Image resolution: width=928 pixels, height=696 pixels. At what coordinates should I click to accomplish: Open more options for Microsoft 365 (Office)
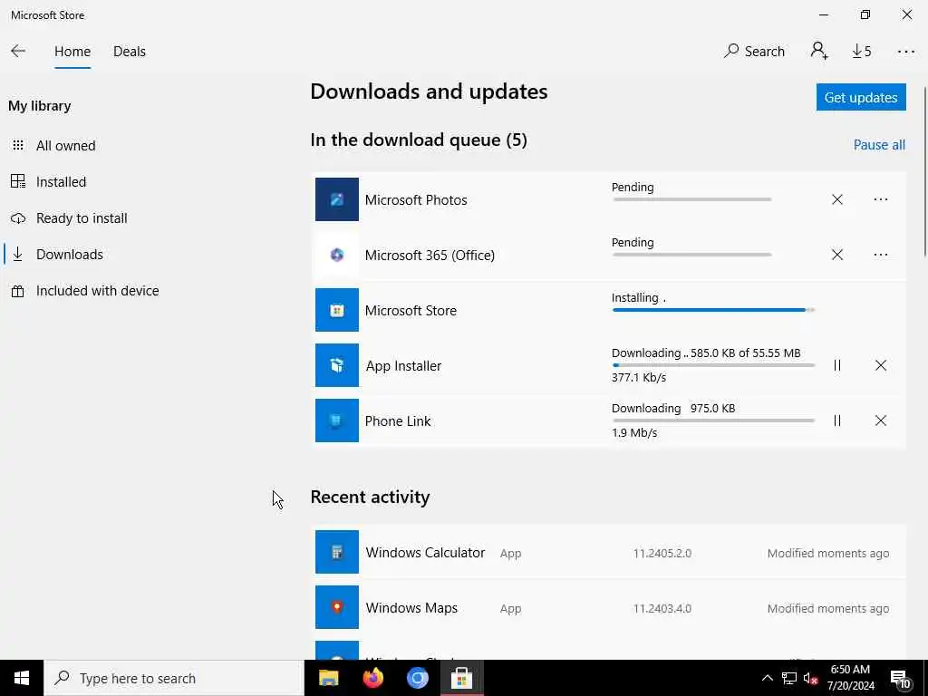[881, 255]
